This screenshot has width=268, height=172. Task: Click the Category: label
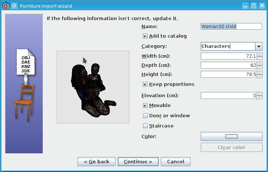point(154,47)
